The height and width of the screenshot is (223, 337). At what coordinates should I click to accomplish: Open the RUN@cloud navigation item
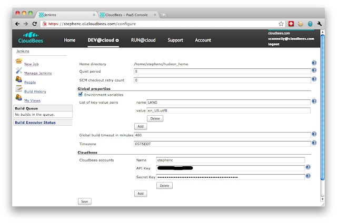coord(143,40)
